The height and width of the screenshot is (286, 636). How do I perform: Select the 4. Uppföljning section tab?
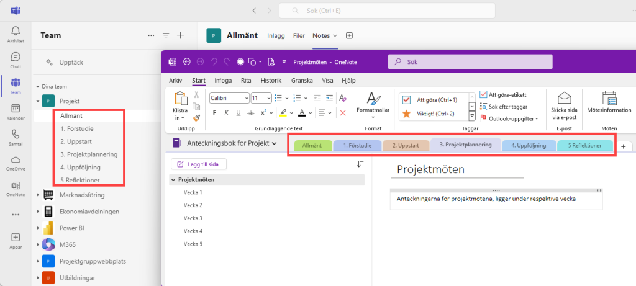[x=529, y=145]
